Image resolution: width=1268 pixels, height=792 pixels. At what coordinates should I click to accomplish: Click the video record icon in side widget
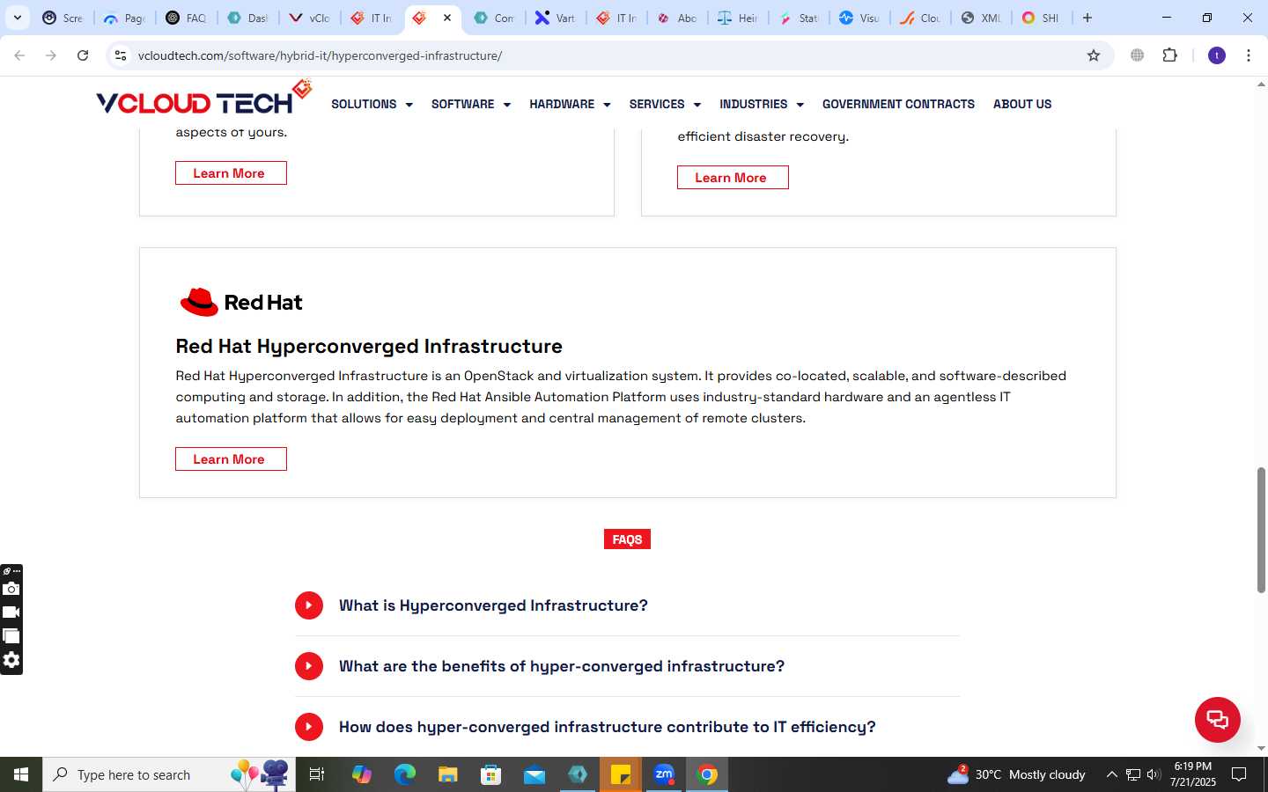click(11, 612)
